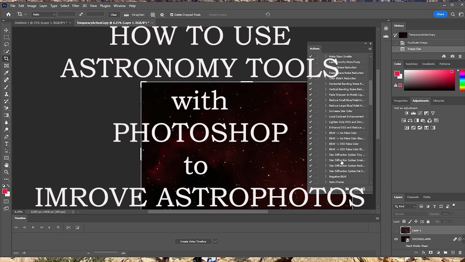465x262 pixels.
Task: Select the Gradient tool
Action: point(6,115)
